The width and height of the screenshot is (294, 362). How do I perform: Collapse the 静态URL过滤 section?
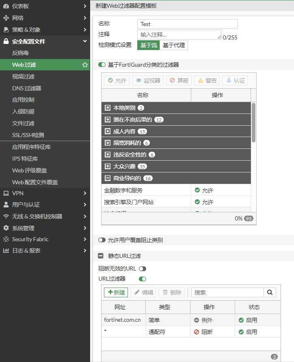[101, 256]
